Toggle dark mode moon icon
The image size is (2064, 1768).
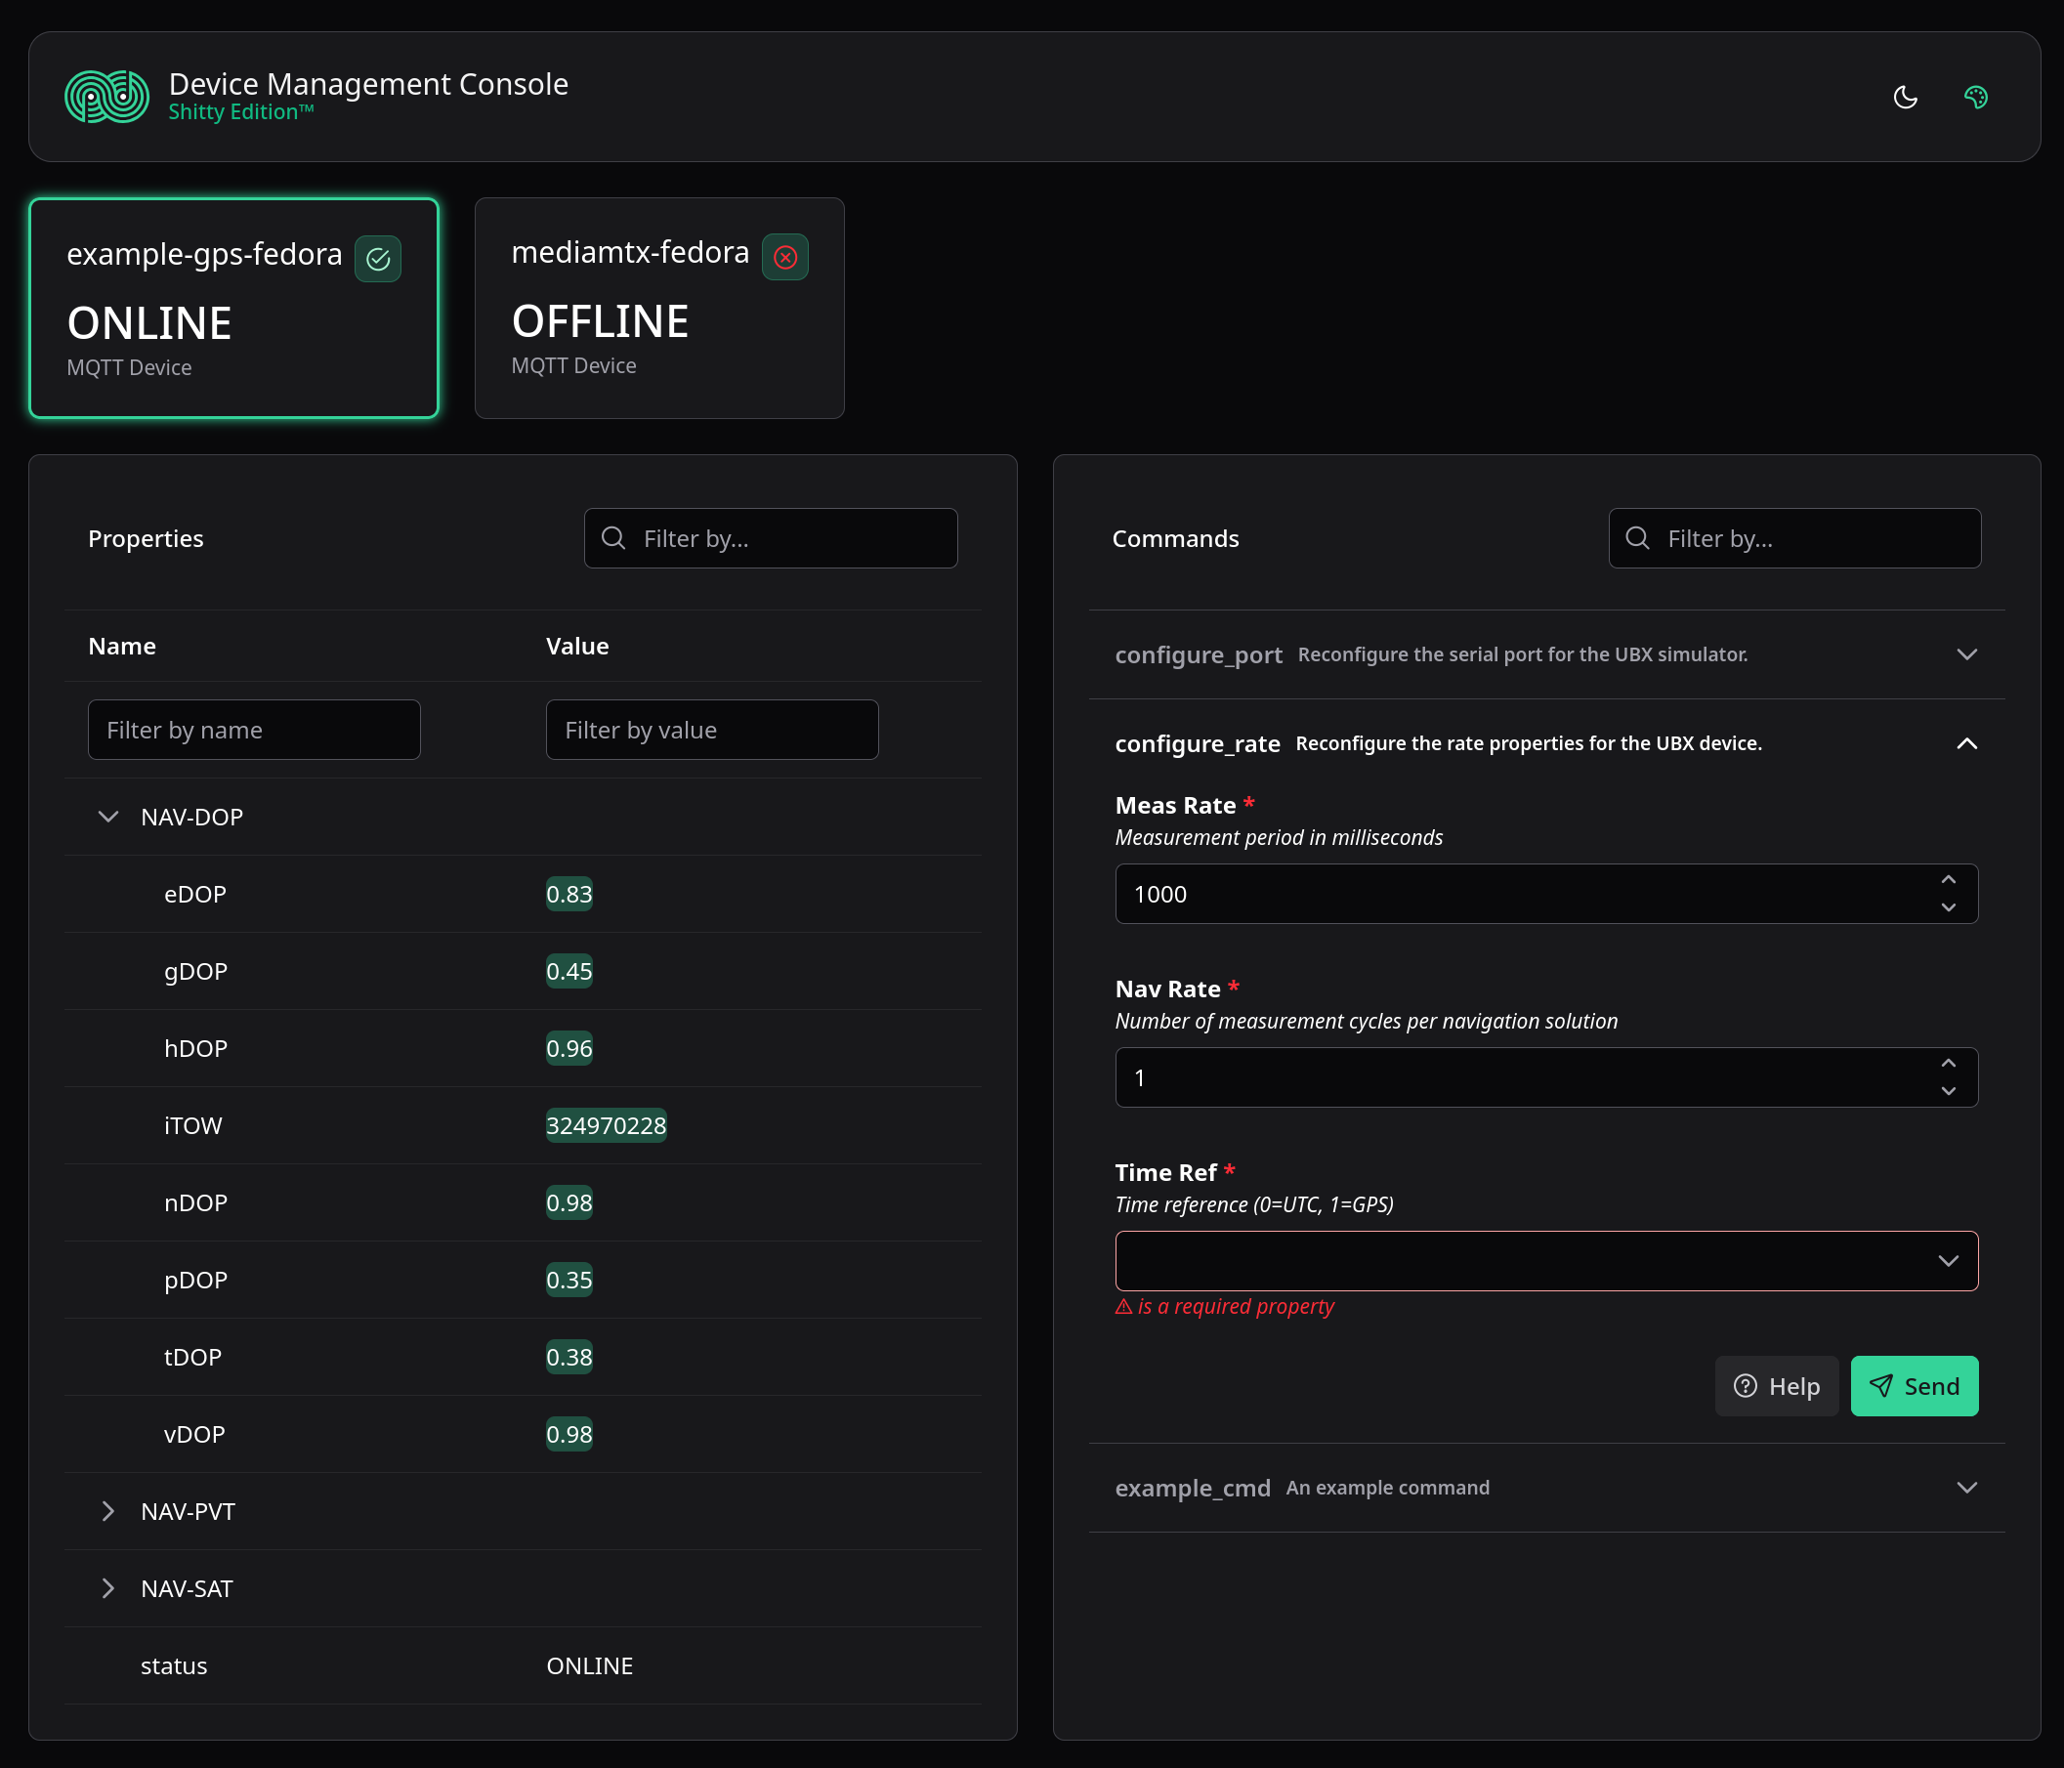point(1905,97)
